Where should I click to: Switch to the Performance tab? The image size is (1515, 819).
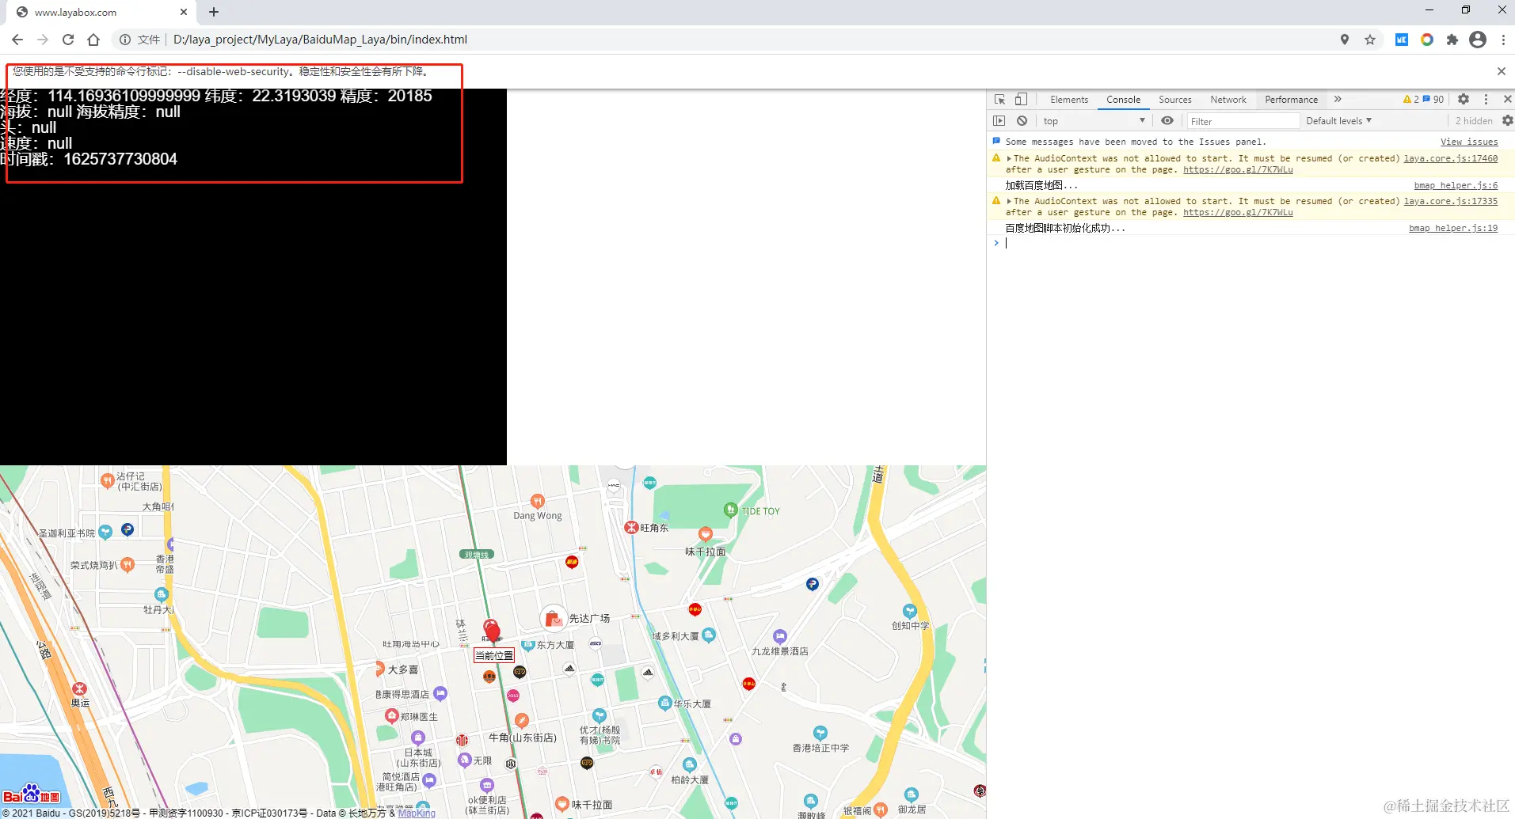1292,100
